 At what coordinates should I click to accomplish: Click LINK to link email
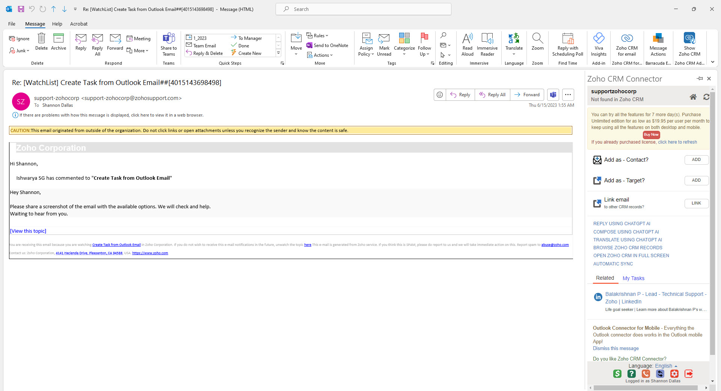[696, 203]
